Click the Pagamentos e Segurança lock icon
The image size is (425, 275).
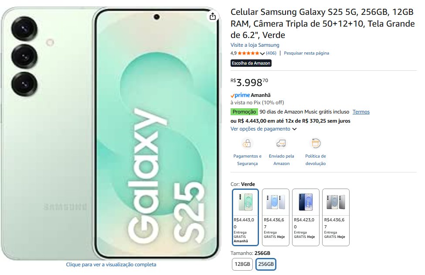[247, 143]
